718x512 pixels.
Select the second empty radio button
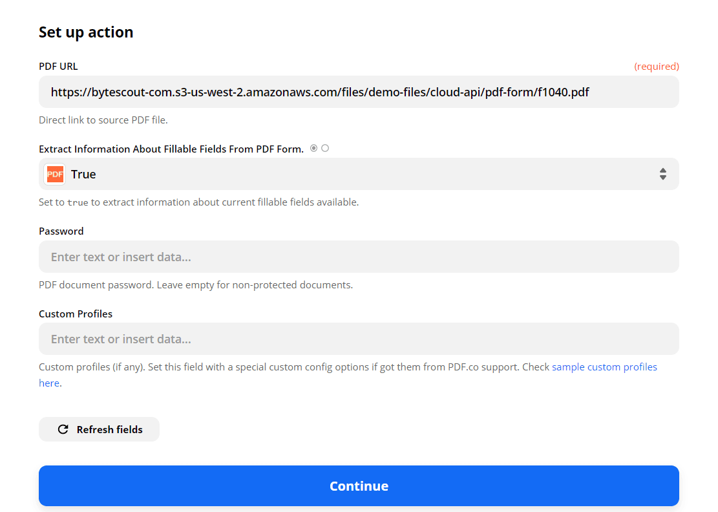pyautogui.click(x=325, y=147)
